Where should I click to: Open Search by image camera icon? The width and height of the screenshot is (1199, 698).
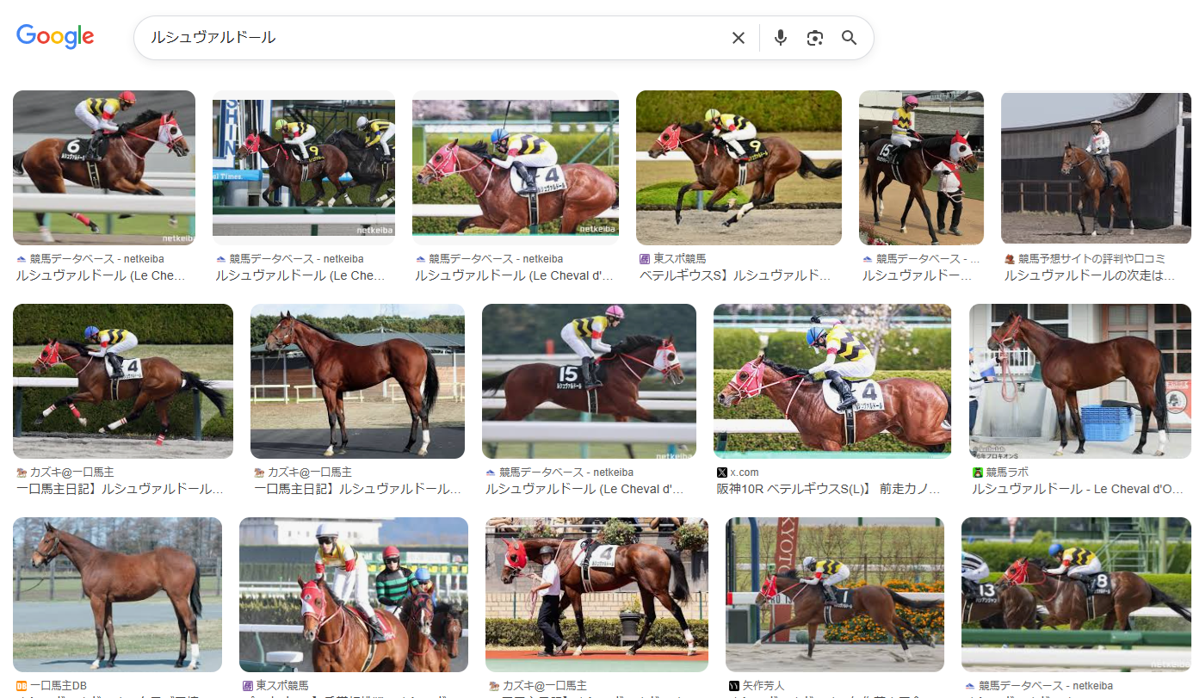click(x=814, y=38)
